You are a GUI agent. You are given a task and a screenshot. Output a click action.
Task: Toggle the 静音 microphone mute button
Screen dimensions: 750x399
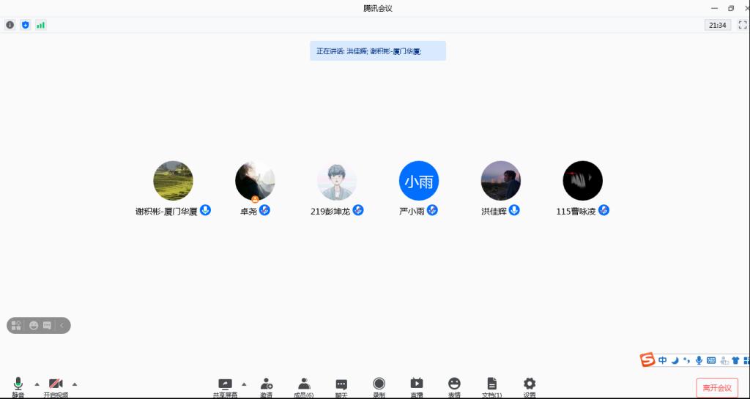(x=18, y=384)
